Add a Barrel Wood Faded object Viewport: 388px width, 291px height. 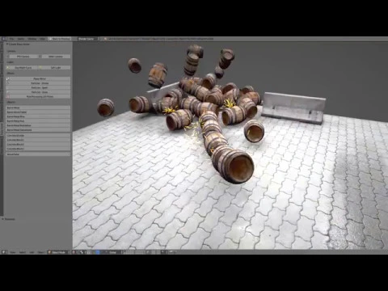(x=38, y=112)
